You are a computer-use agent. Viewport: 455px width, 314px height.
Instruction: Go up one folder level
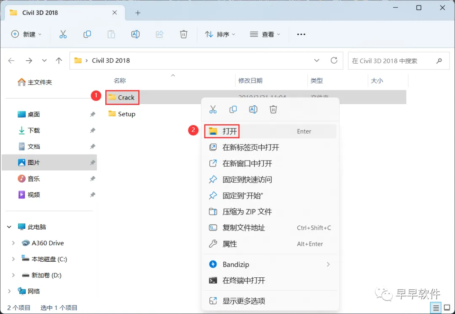point(59,60)
